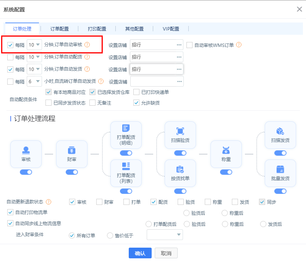This screenshot has width=306, height=261.
Task: Uncheck the 允许缺货 checkbox
Action: click(x=136, y=103)
